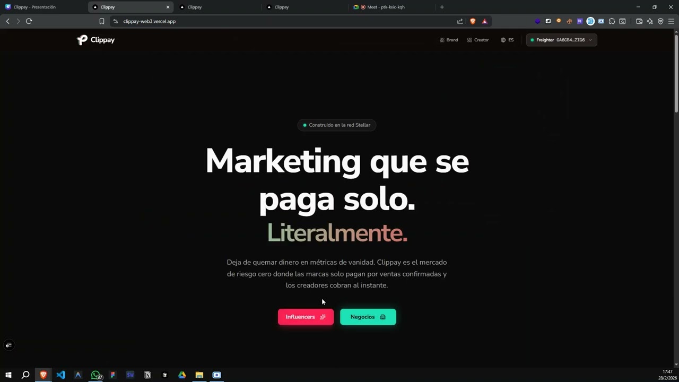Click the share icon in the address bar
The height and width of the screenshot is (382, 679).
pos(460,21)
